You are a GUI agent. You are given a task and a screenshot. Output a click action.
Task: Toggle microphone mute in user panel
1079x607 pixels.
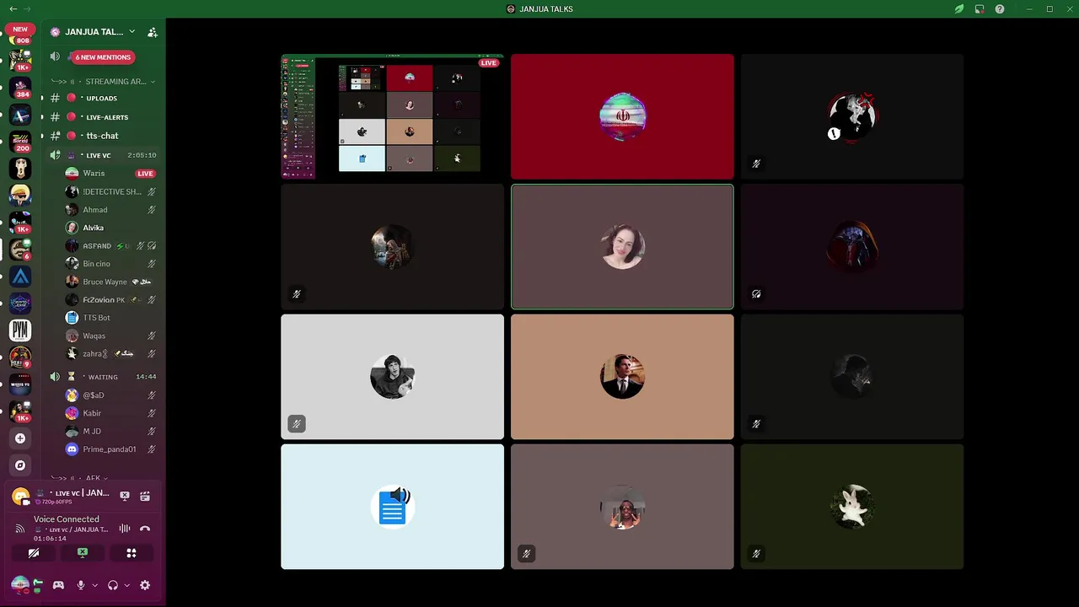click(x=82, y=585)
